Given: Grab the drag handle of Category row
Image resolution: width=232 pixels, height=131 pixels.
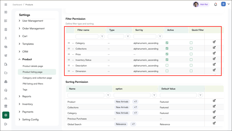Looking at the screenshot, I should [69, 43].
